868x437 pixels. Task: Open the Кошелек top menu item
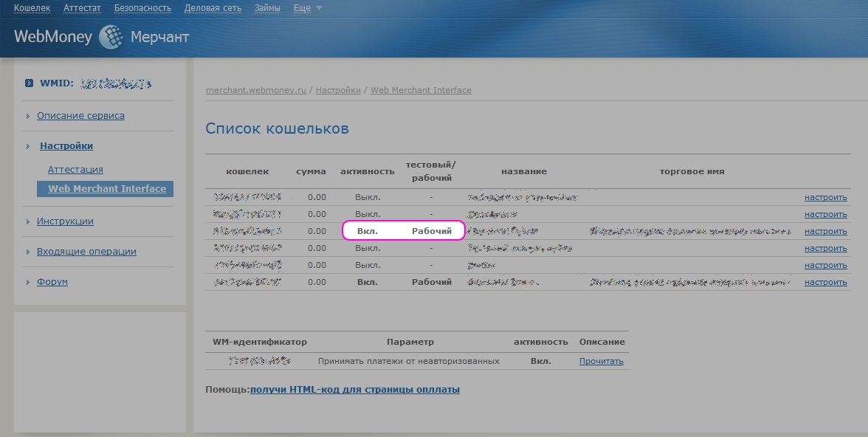click(x=32, y=8)
